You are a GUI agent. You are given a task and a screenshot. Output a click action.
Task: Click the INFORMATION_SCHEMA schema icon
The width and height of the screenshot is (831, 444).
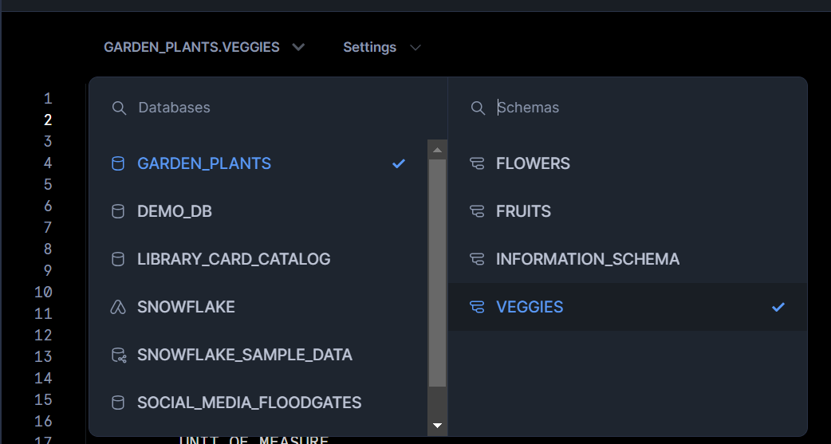click(477, 259)
